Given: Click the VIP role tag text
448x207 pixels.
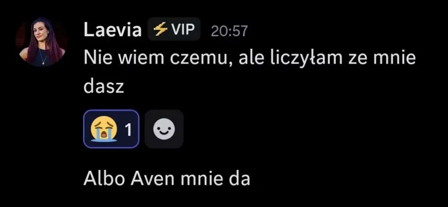Looking at the screenshot, I should pyautogui.click(x=182, y=29).
